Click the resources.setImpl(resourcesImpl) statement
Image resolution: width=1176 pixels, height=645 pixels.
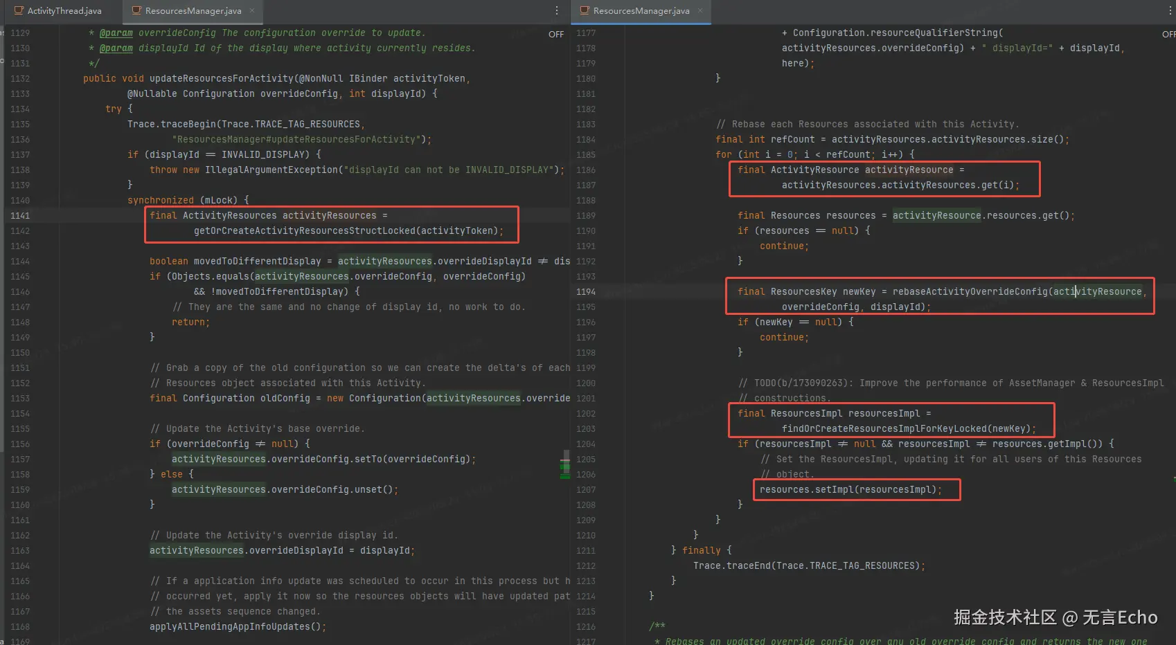click(x=850, y=489)
